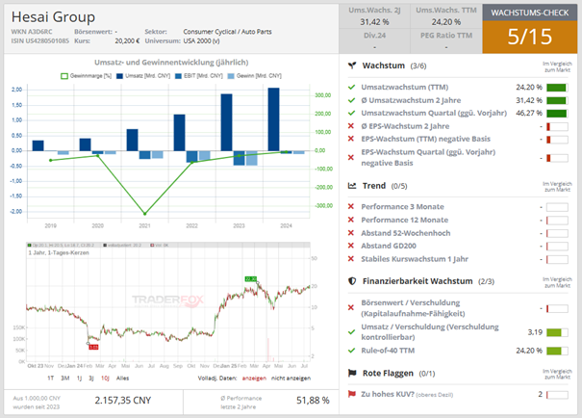Click checkmark beside Umsatzwachstum Quartal row
The image size is (582, 418).
[351, 113]
